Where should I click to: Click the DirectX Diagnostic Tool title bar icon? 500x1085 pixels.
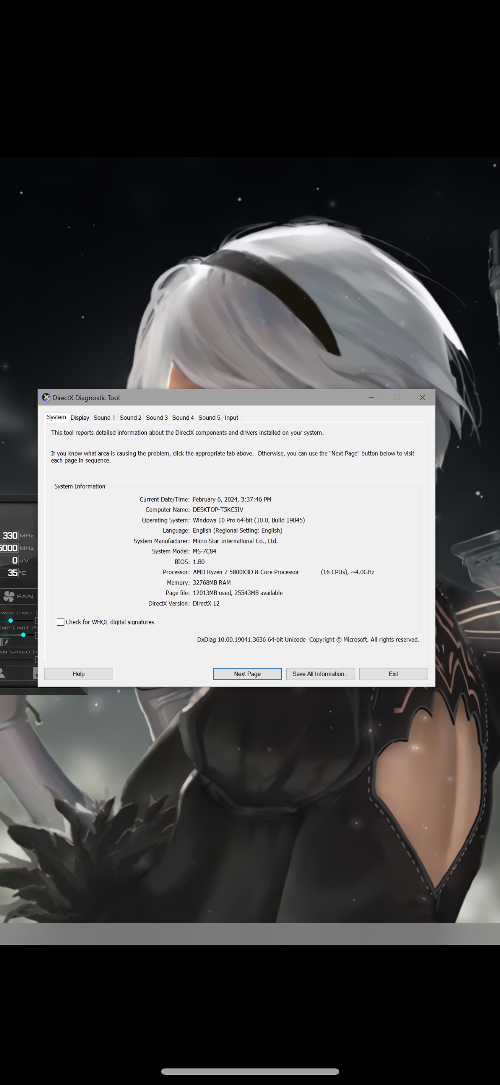tap(46, 397)
